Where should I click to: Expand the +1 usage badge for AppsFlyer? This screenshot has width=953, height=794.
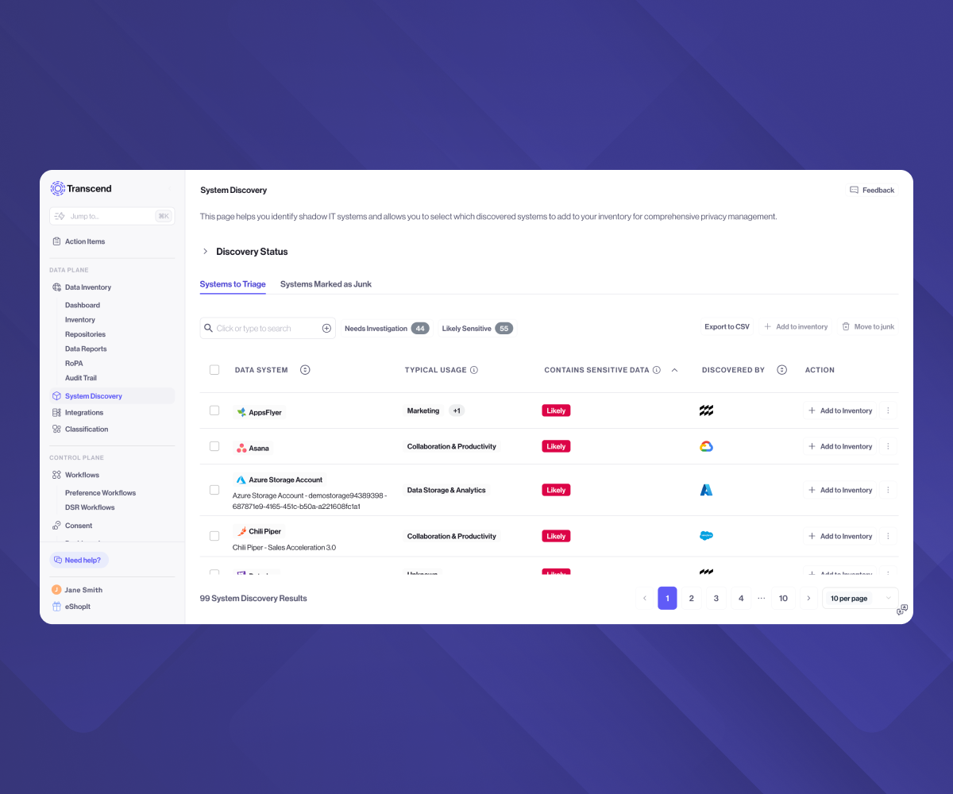pyautogui.click(x=457, y=410)
